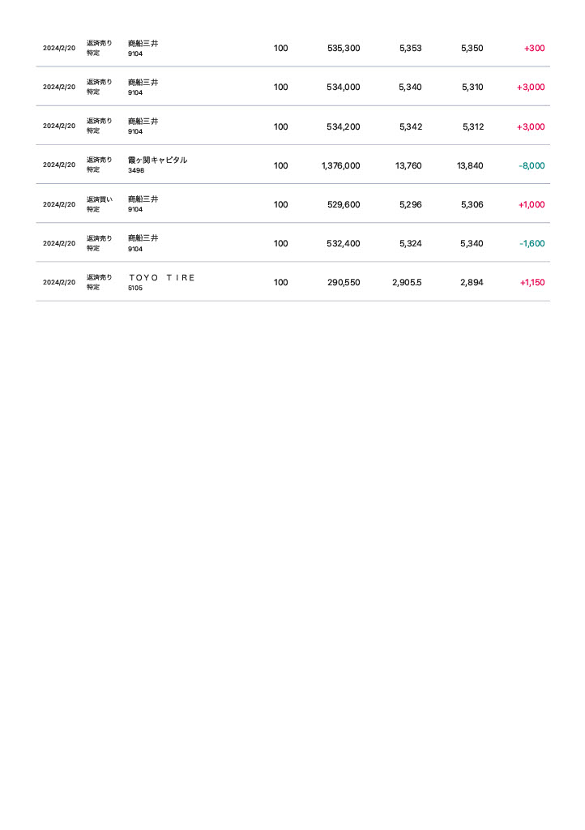Viewport: 585px width, 830px height.
Task: Select the +1,150 profit value
Action: click(x=532, y=282)
